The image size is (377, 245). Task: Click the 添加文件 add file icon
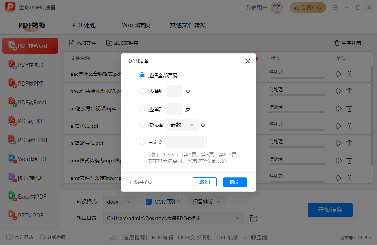tap(72, 43)
